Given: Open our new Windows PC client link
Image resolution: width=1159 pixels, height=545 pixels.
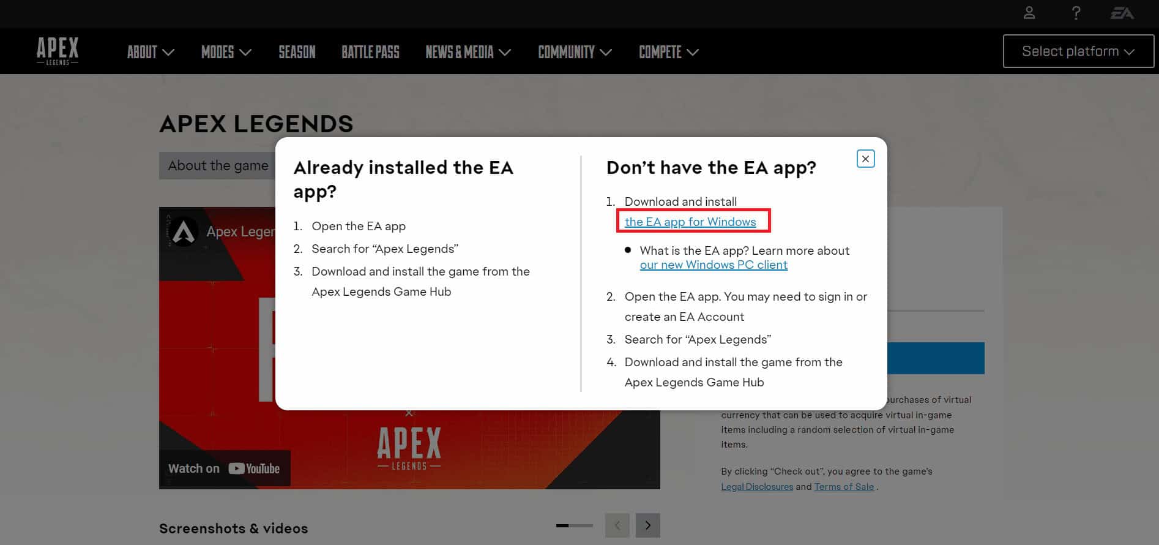Looking at the screenshot, I should [714, 265].
